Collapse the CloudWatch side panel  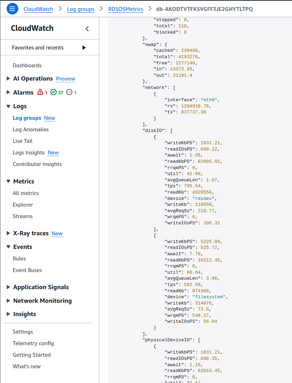(x=87, y=28)
